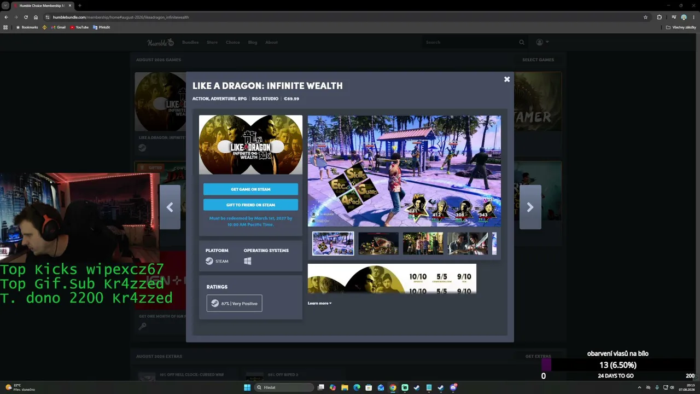The height and width of the screenshot is (394, 700).
Task: Open the Choice menu item
Action: (233, 42)
